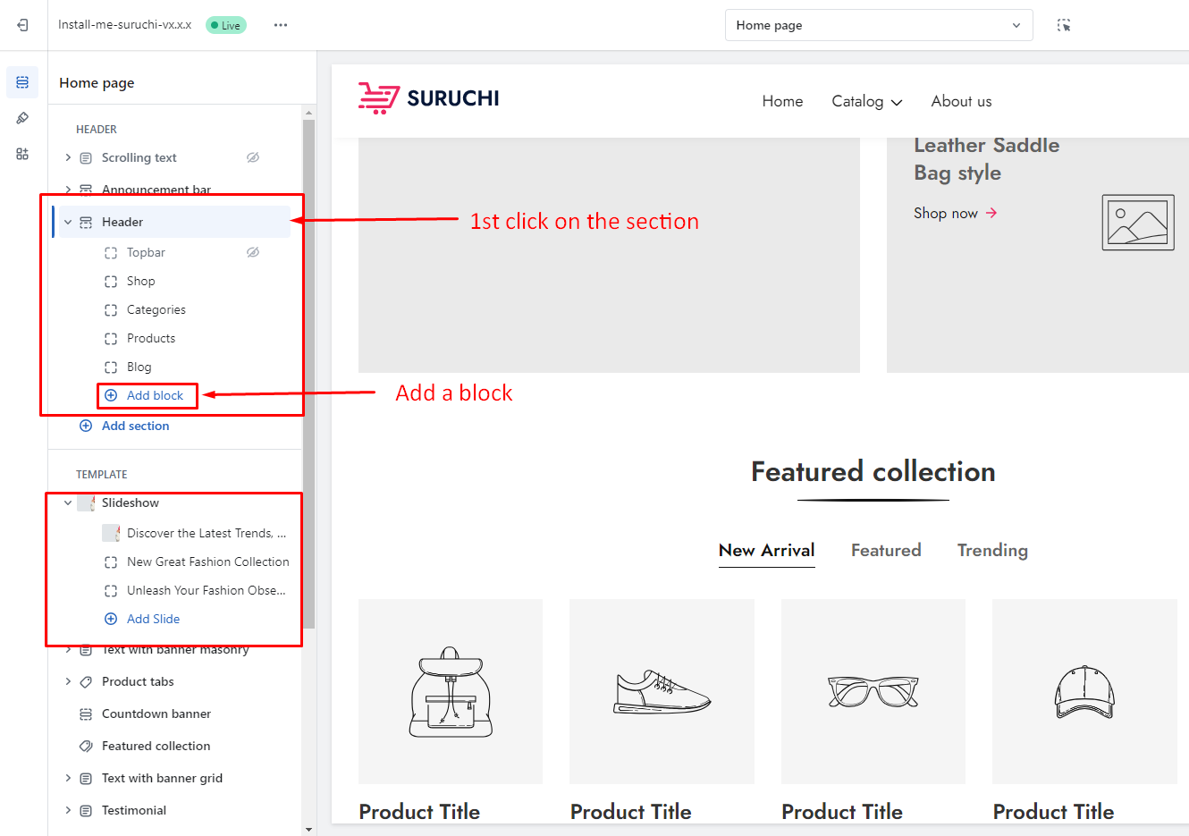The image size is (1189, 836).
Task: Toggle the preview inspector icon
Action: coord(1064,25)
